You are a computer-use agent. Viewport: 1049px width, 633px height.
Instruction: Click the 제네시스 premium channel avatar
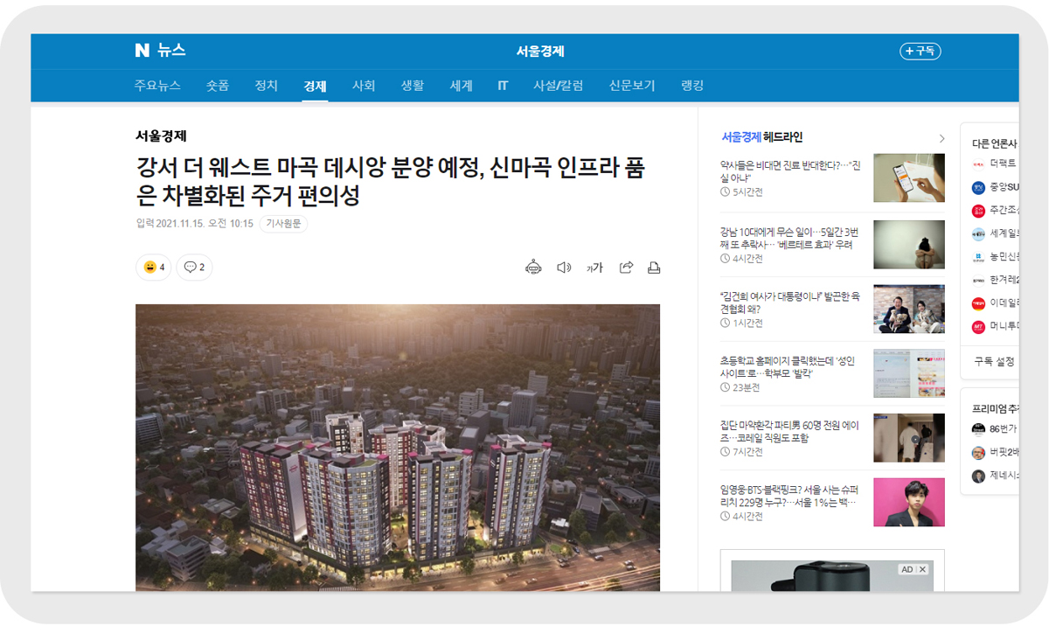click(978, 476)
